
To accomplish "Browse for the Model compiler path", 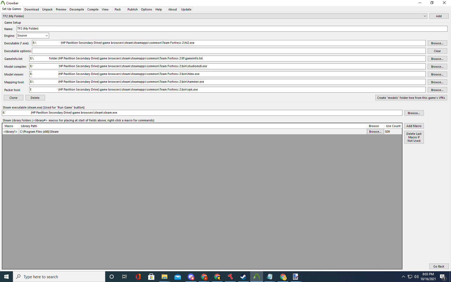I will [437, 67].
